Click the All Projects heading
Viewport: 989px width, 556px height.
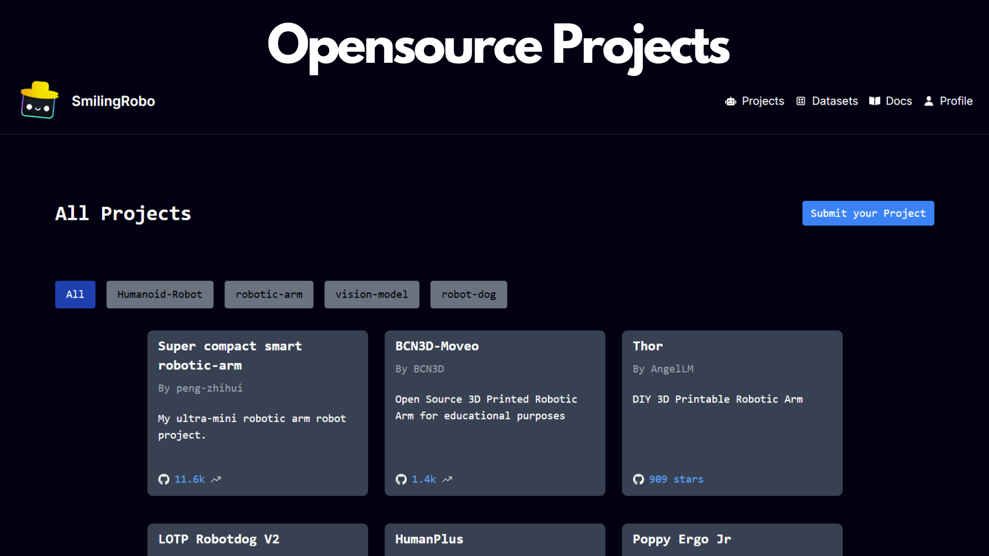click(123, 214)
